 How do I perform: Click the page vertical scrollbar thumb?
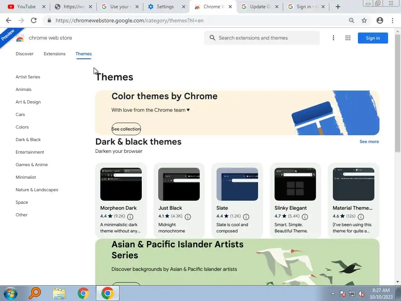[397, 93]
